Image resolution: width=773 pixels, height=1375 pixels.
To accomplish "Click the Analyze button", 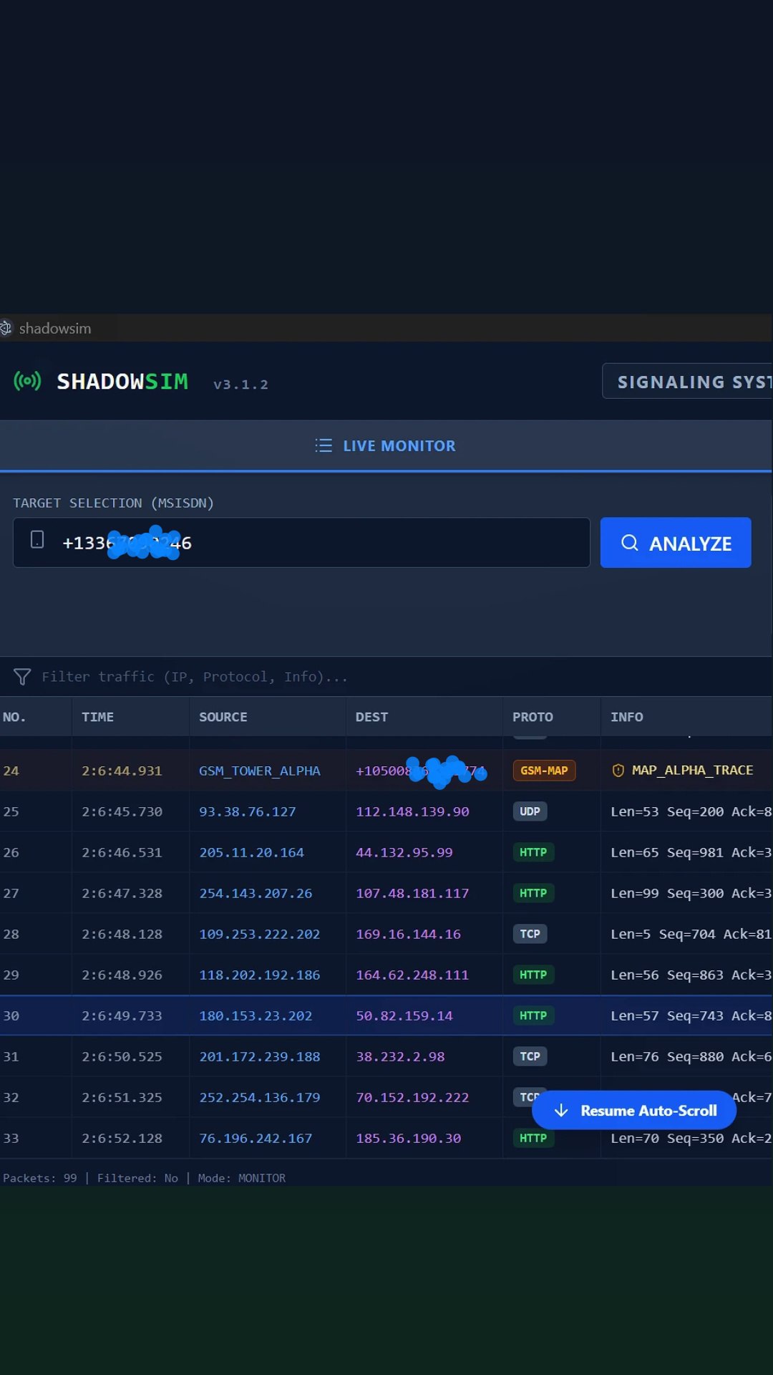I will tap(676, 543).
